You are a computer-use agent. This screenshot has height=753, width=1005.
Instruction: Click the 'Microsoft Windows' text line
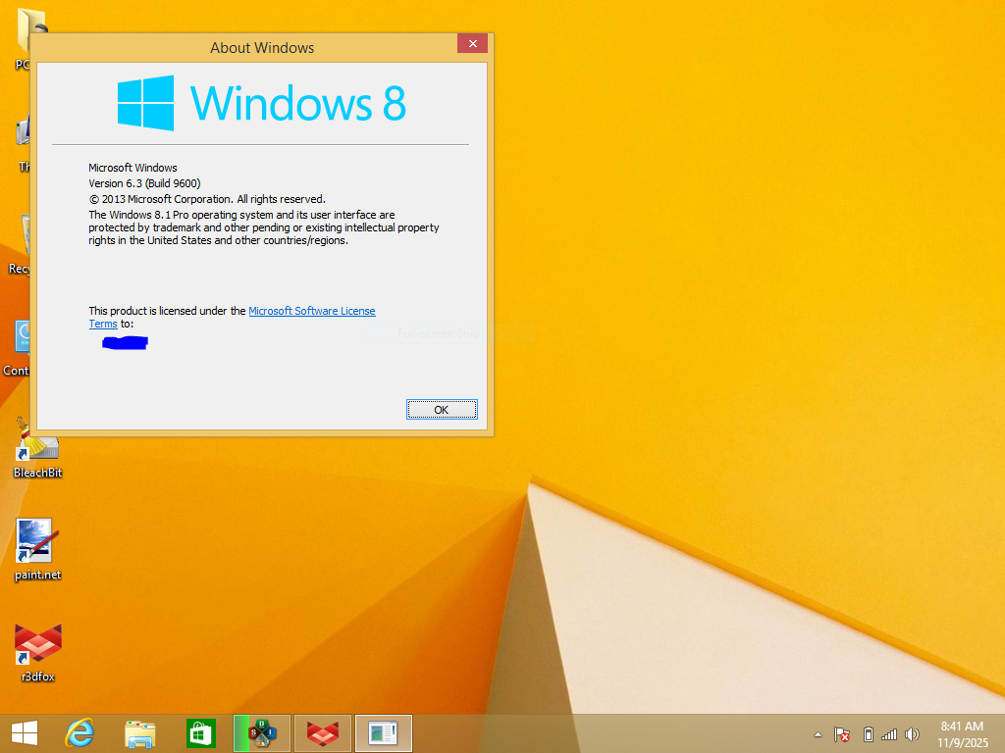click(132, 168)
